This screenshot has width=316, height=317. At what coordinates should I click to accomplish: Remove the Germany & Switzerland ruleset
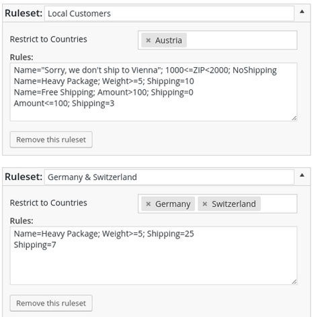(51, 303)
